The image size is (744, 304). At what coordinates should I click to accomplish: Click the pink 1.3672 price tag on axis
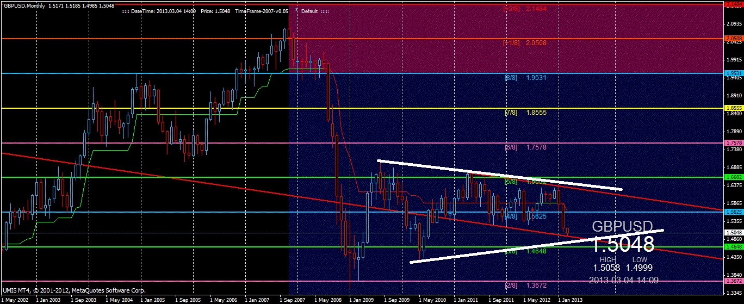(734, 281)
